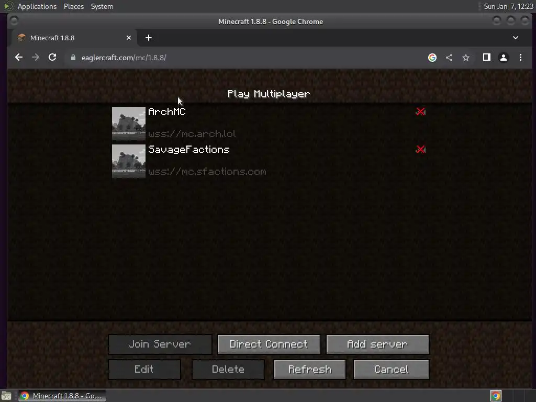Select the ArchMC server thumbnail

[x=129, y=124]
